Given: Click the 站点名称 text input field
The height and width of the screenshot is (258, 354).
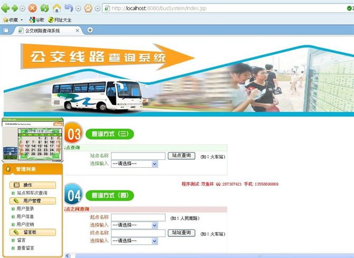Looking at the screenshot, I should [138, 156].
